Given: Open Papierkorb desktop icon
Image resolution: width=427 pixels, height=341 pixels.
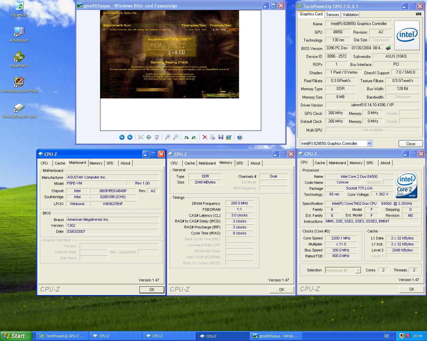Looking at the screenshot, I should point(19,9).
